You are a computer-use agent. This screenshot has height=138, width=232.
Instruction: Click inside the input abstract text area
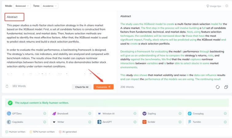[58, 49]
